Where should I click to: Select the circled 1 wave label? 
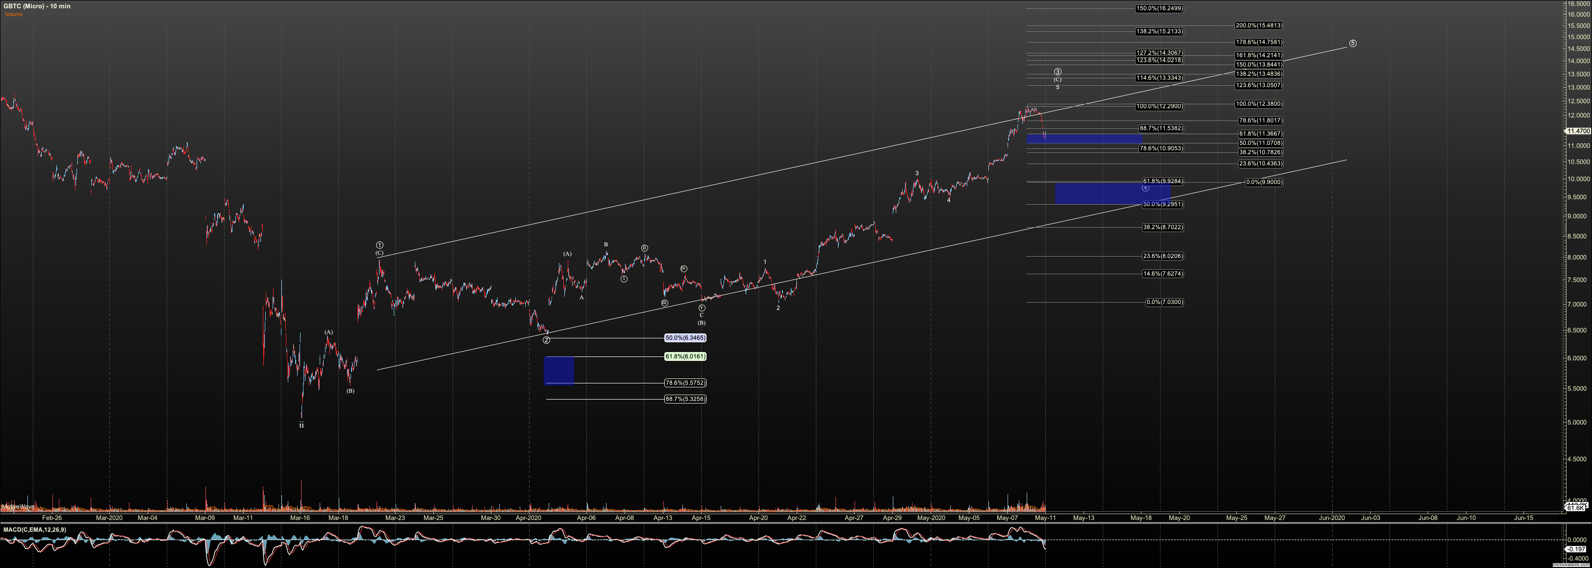tap(379, 245)
